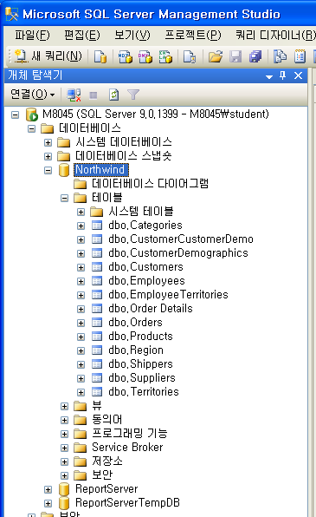
Task: Open the 파일(F) menu
Action: (x=32, y=35)
